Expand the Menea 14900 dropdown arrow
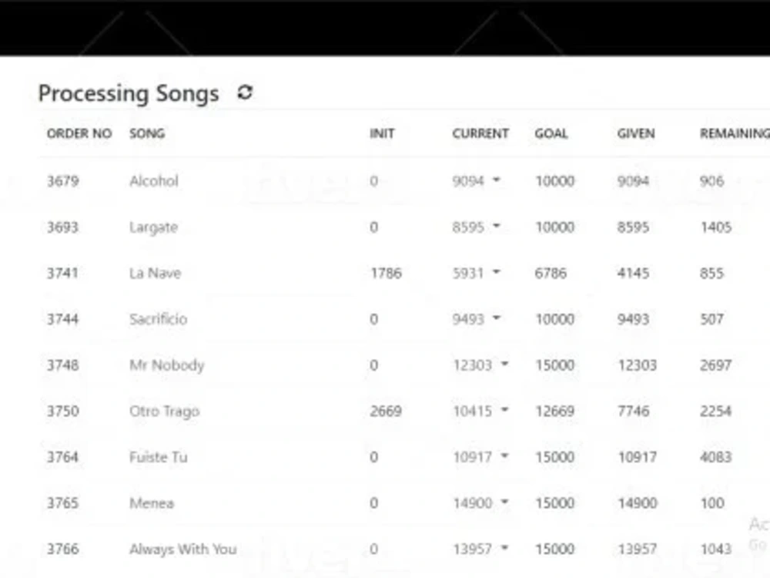Screen dimensions: 770x578 click(x=505, y=502)
